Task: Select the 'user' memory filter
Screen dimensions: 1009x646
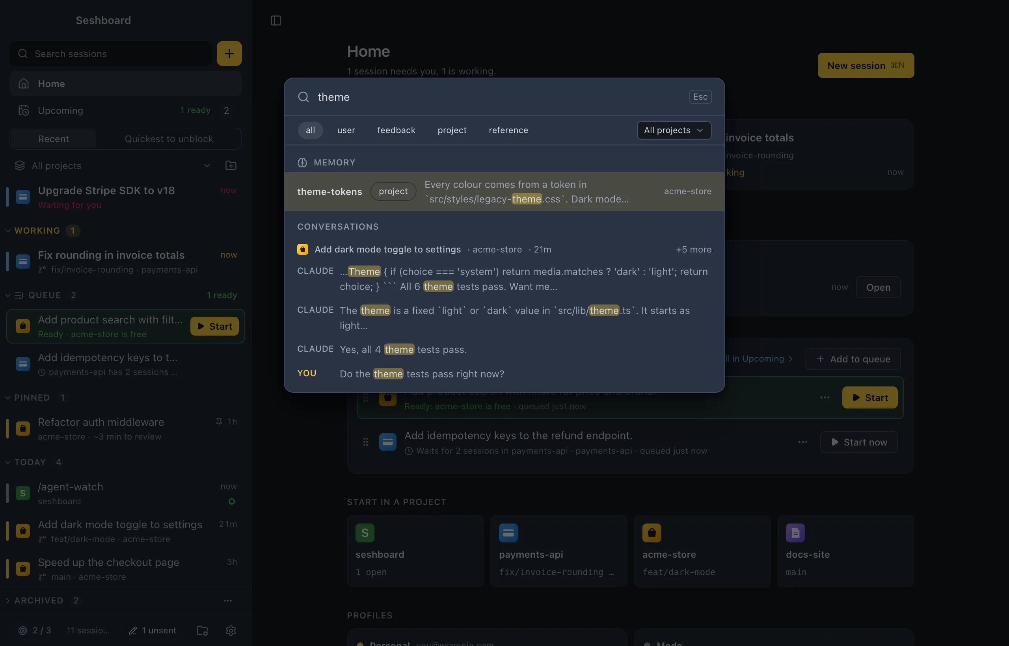Action: [346, 130]
